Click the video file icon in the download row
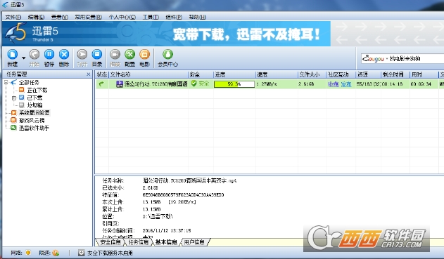444x259 pixels. click(120, 84)
